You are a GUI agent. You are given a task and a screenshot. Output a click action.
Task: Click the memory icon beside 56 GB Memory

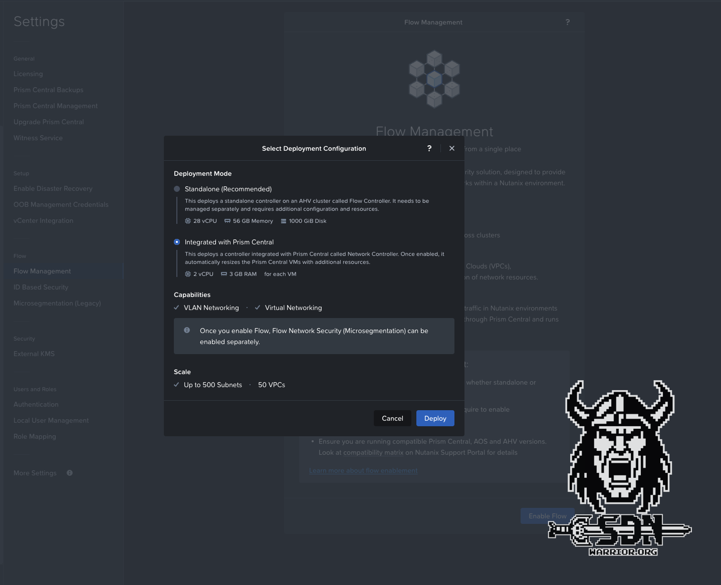tap(227, 221)
